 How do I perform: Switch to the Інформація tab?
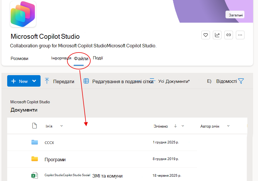click(x=61, y=58)
